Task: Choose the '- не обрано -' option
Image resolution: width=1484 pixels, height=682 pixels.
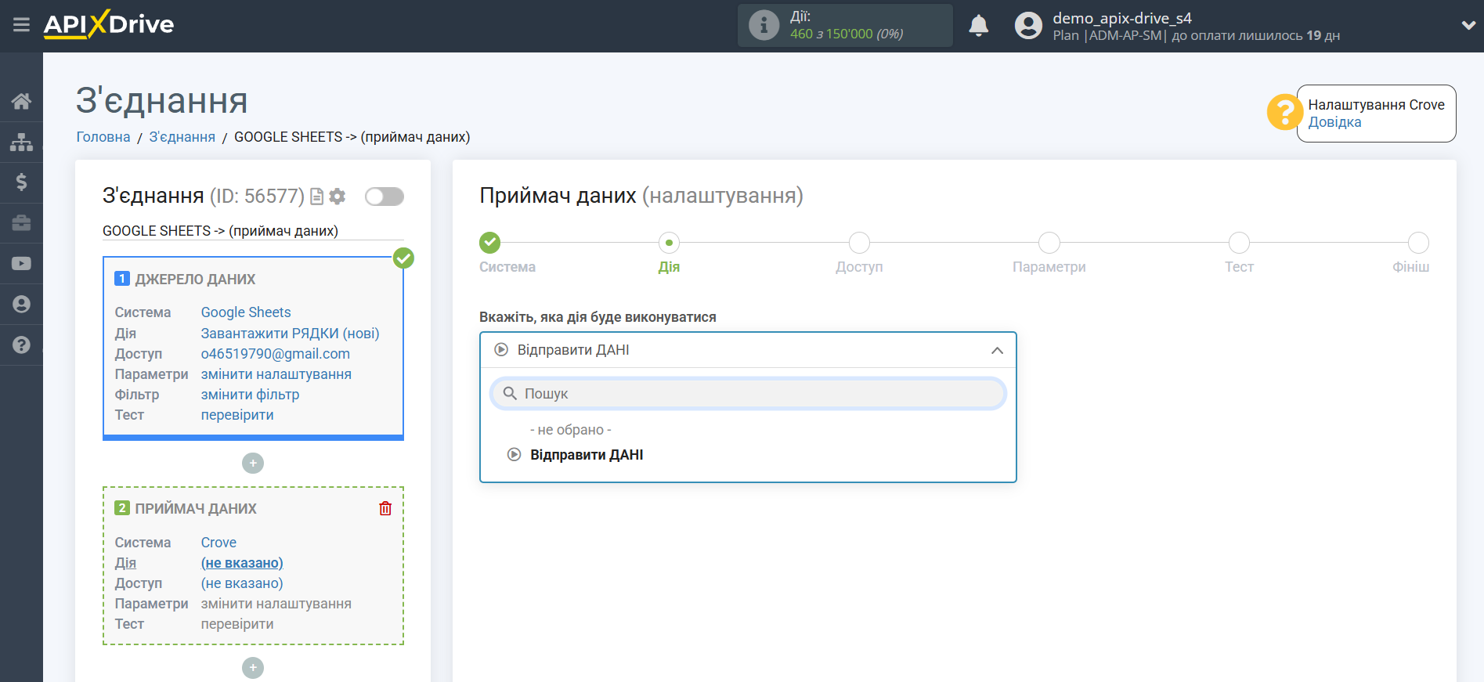Action: [570, 430]
